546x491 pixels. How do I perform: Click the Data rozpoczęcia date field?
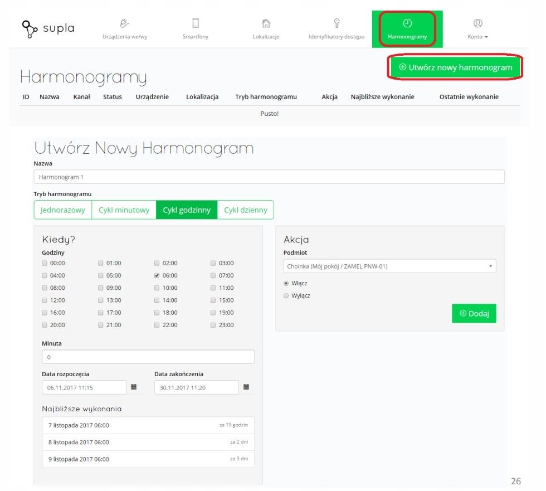84,387
